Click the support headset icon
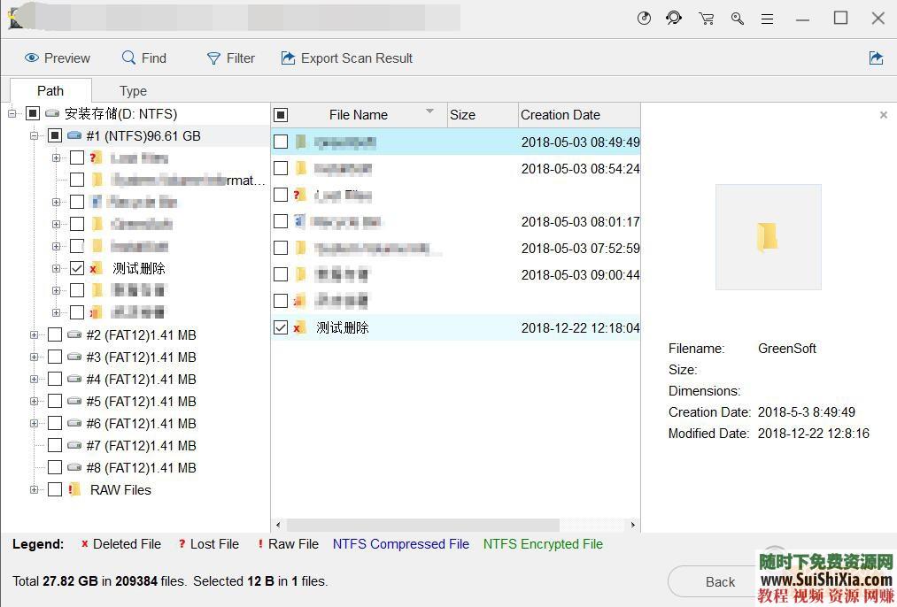Screen dimensions: 897x607 pyautogui.click(x=674, y=19)
